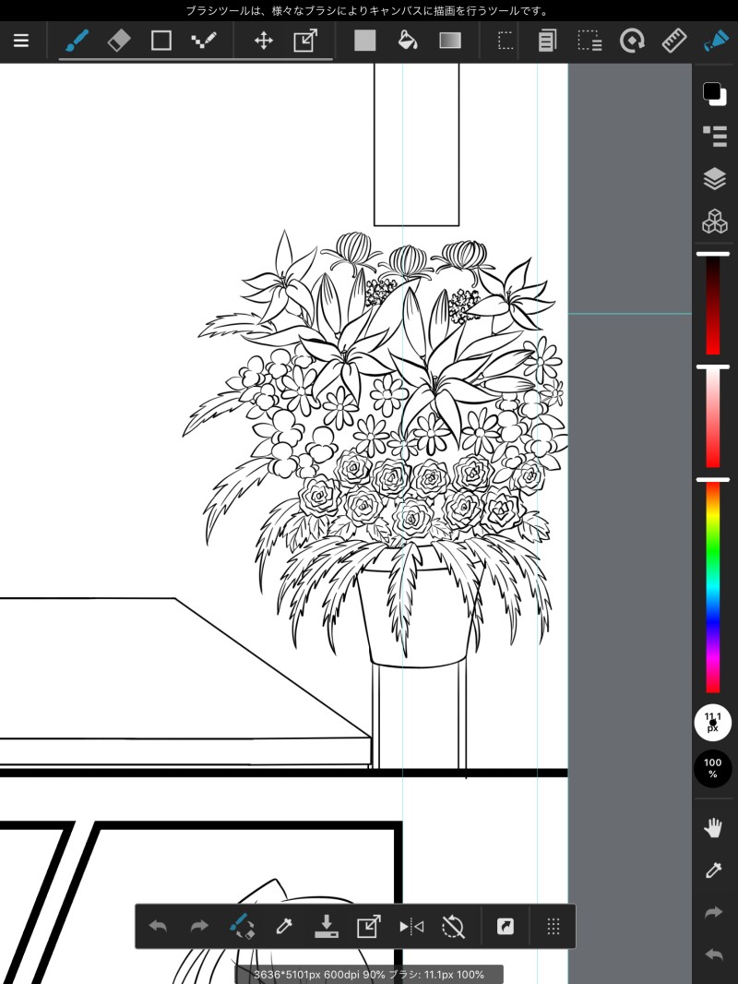Toggle horizontal flip view
Image resolution: width=738 pixels, height=984 pixels.
coord(411,926)
